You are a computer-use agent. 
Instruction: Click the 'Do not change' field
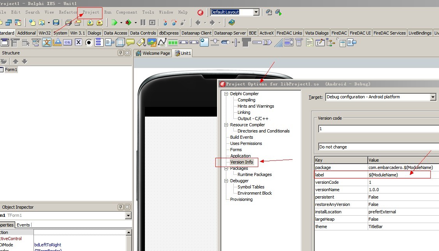tap(379, 147)
